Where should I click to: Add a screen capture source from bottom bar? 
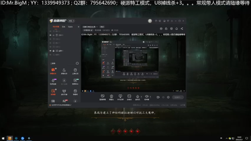103,97
